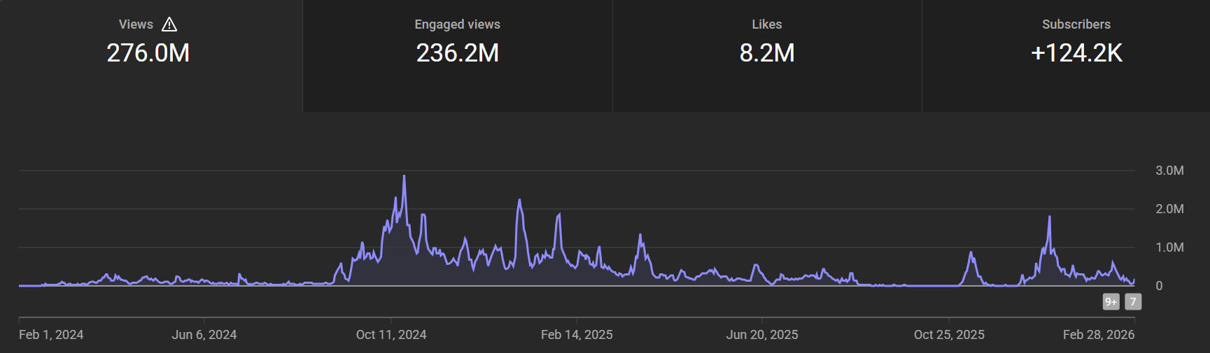Click the chart peak after Oct 25, 2025

tap(971, 253)
